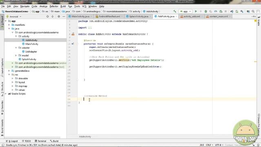Open the Navigate menu
This screenshot has height=147, width=261.
tap(25, 7)
